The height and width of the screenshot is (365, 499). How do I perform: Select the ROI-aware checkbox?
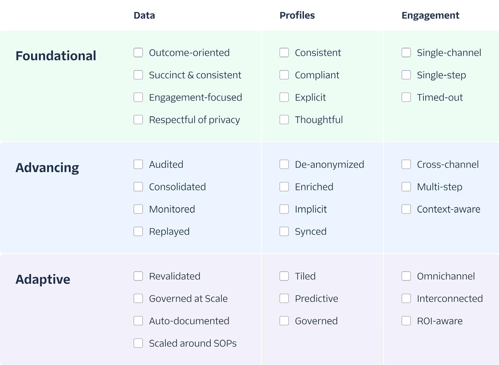click(406, 321)
